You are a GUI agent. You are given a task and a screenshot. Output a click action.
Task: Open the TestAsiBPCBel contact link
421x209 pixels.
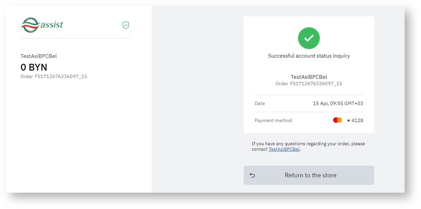[x=284, y=149]
